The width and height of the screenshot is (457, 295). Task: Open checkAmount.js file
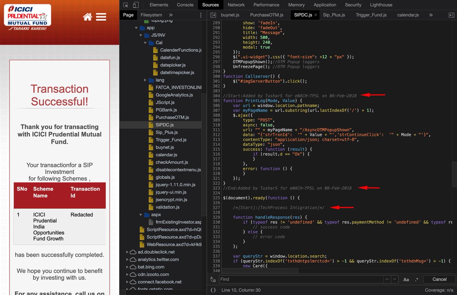(172, 162)
